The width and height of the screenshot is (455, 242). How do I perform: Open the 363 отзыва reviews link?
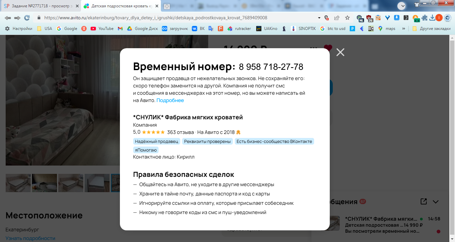pyautogui.click(x=181, y=132)
